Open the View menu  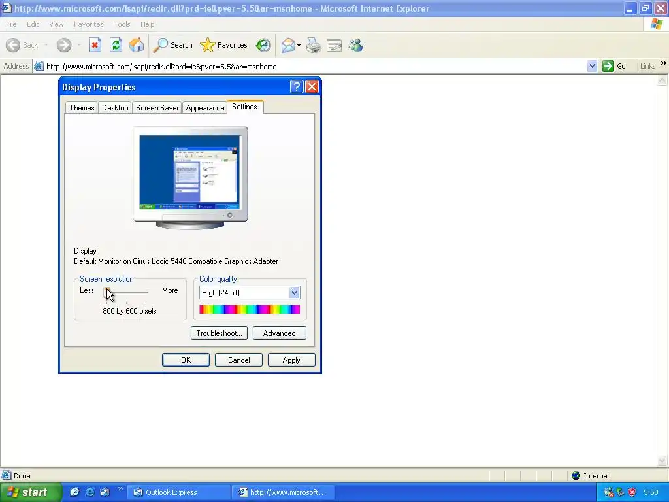click(56, 24)
